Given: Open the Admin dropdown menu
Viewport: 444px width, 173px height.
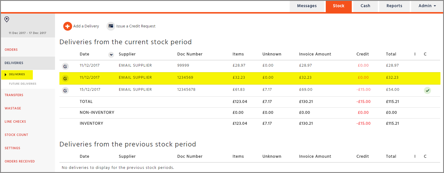Looking at the screenshot, I should [x=427, y=6].
